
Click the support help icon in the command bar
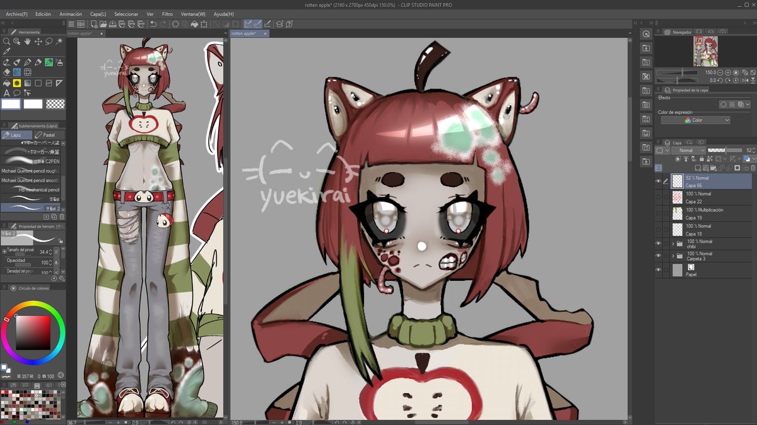tap(289, 24)
